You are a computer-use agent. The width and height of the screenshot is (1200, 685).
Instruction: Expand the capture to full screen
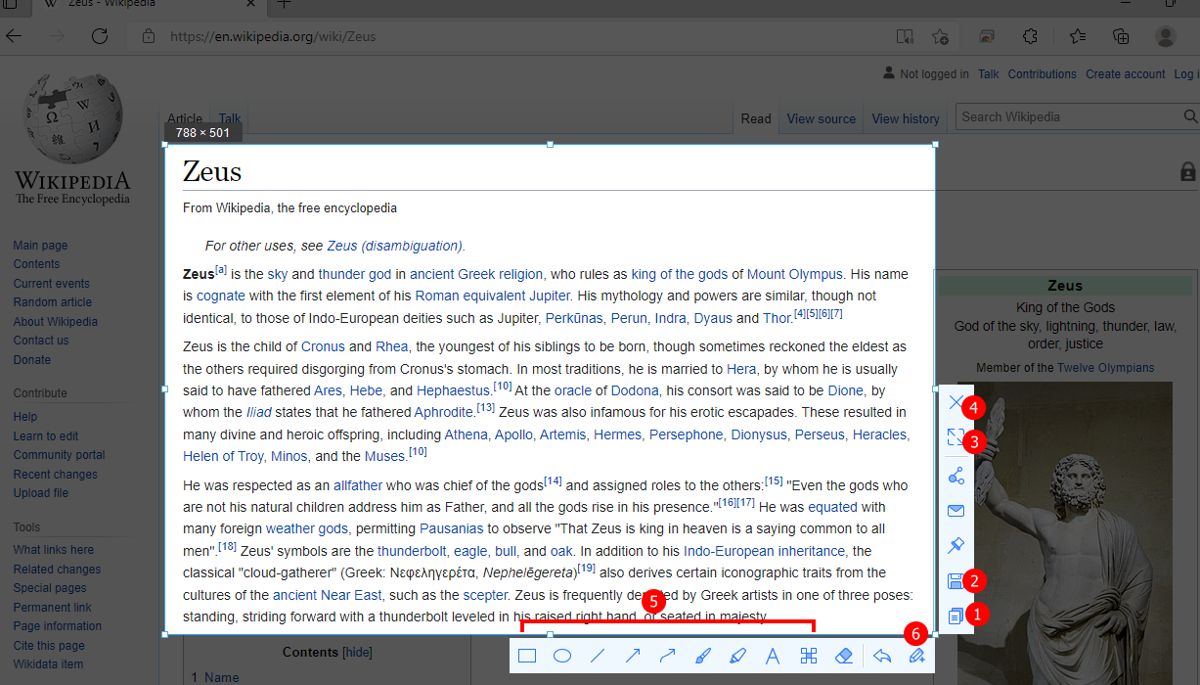tap(956, 437)
